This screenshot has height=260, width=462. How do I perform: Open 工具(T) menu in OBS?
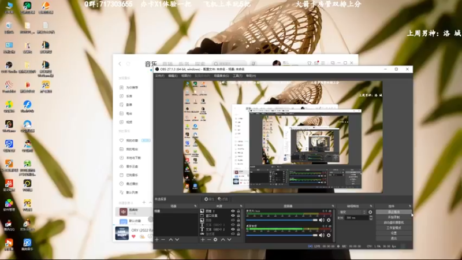[x=237, y=76]
